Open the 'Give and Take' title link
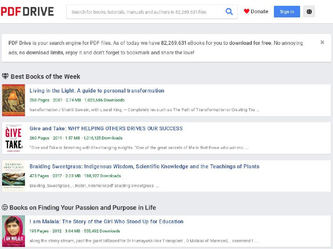Viewport: 333px width, 249px height. 105,128
